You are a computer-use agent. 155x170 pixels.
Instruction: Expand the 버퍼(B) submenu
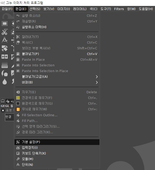point(57,82)
